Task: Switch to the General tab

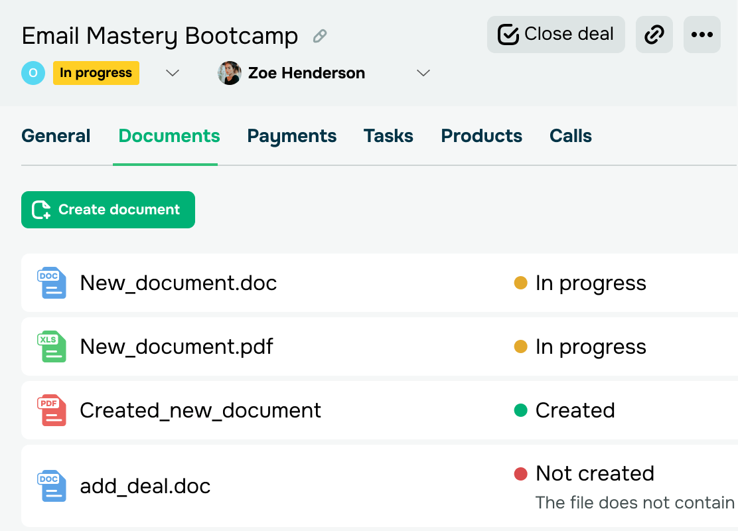Action: 56,136
